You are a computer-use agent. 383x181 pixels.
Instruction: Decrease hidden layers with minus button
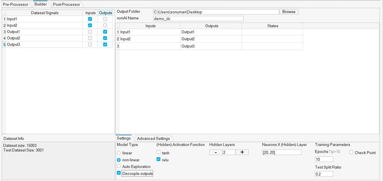pyautogui.click(x=216, y=152)
